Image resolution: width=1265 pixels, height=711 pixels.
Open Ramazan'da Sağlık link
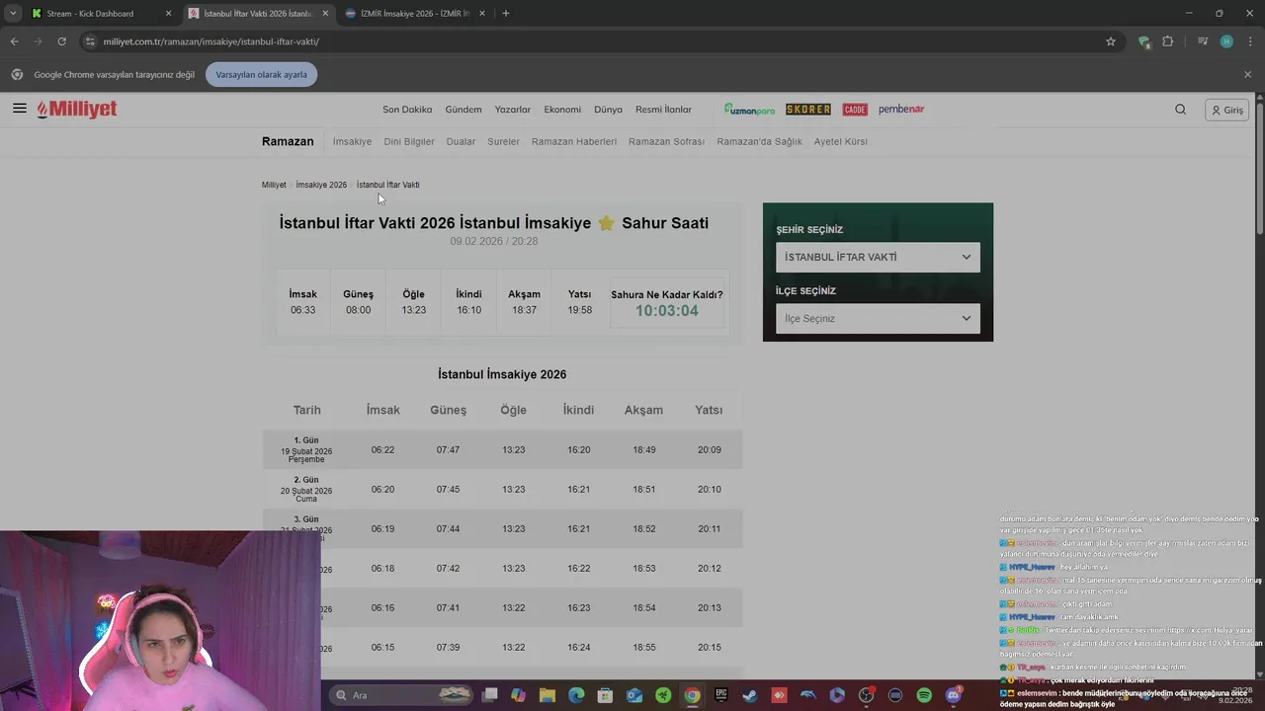(x=759, y=141)
